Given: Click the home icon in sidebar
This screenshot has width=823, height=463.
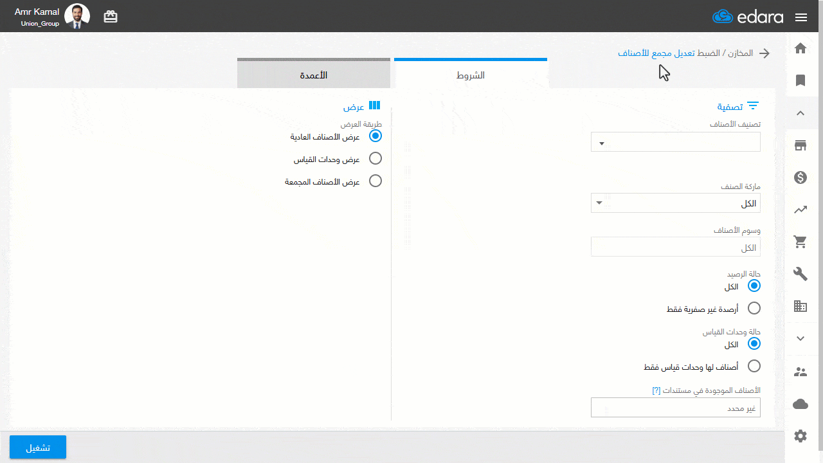Looking at the screenshot, I should pos(800,48).
